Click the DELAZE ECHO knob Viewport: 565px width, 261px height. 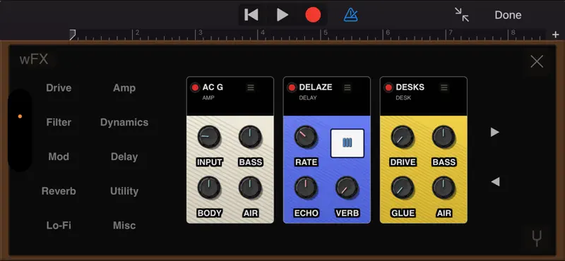306,188
